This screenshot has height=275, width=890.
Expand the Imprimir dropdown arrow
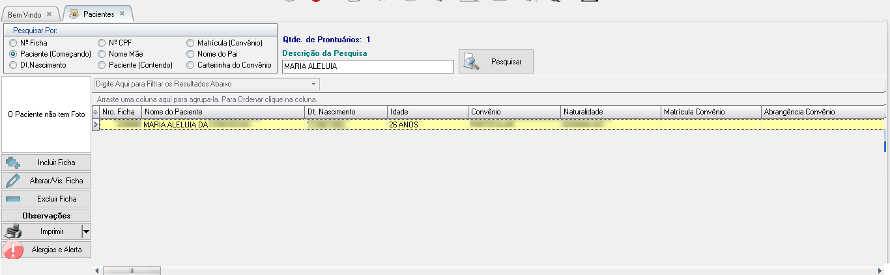coord(86,231)
